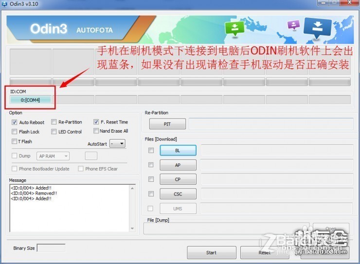Click the CP file button

pyautogui.click(x=178, y=179)
